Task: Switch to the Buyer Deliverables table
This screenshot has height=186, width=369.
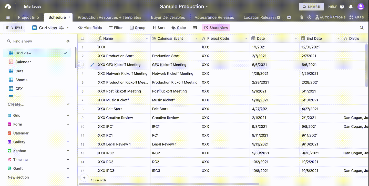Action: (168, 17)
